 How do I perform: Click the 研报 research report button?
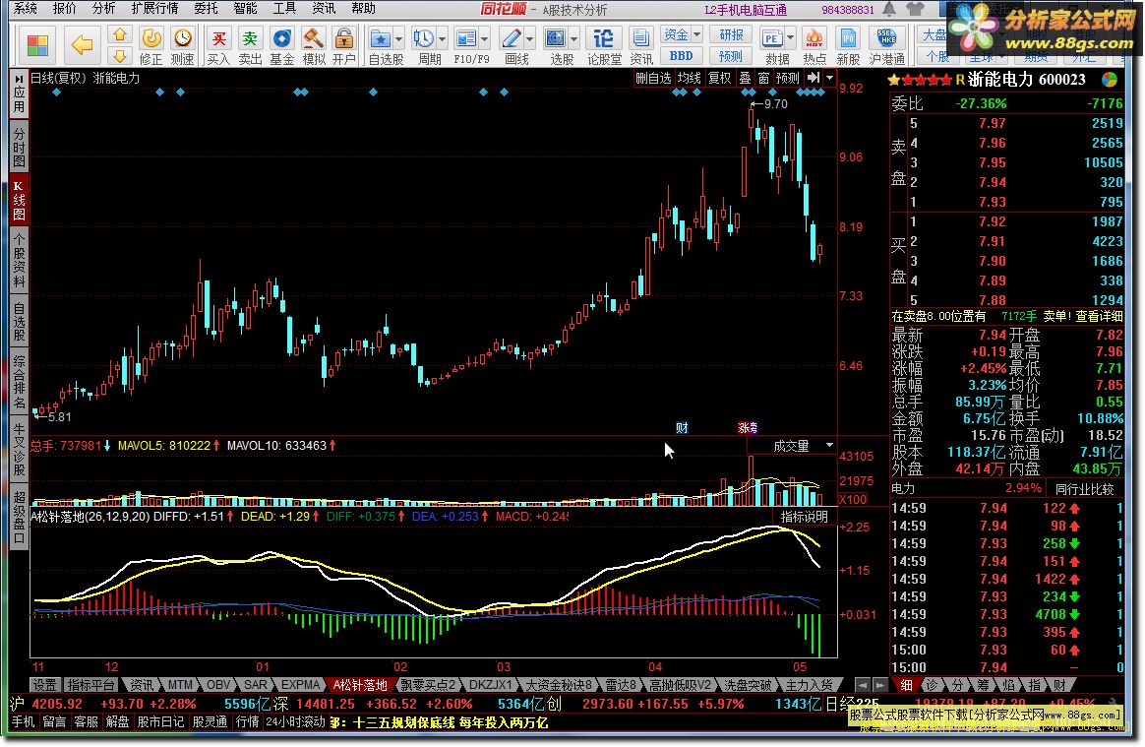click(731, 34)
